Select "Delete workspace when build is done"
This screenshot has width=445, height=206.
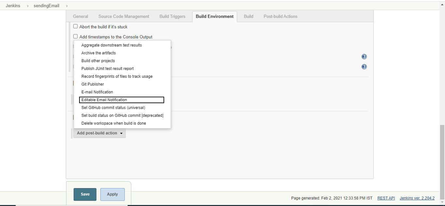[113, 123]
